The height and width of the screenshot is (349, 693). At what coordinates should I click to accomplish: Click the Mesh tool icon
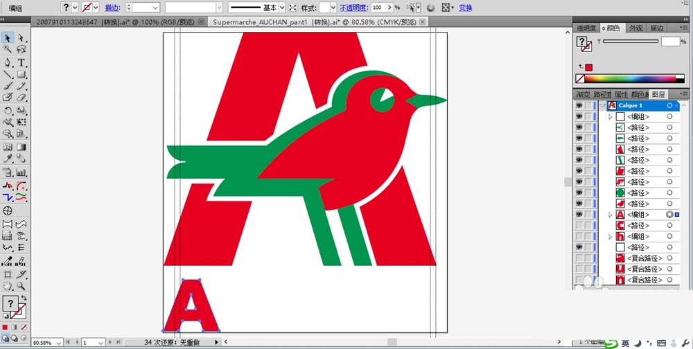(8, 147)
